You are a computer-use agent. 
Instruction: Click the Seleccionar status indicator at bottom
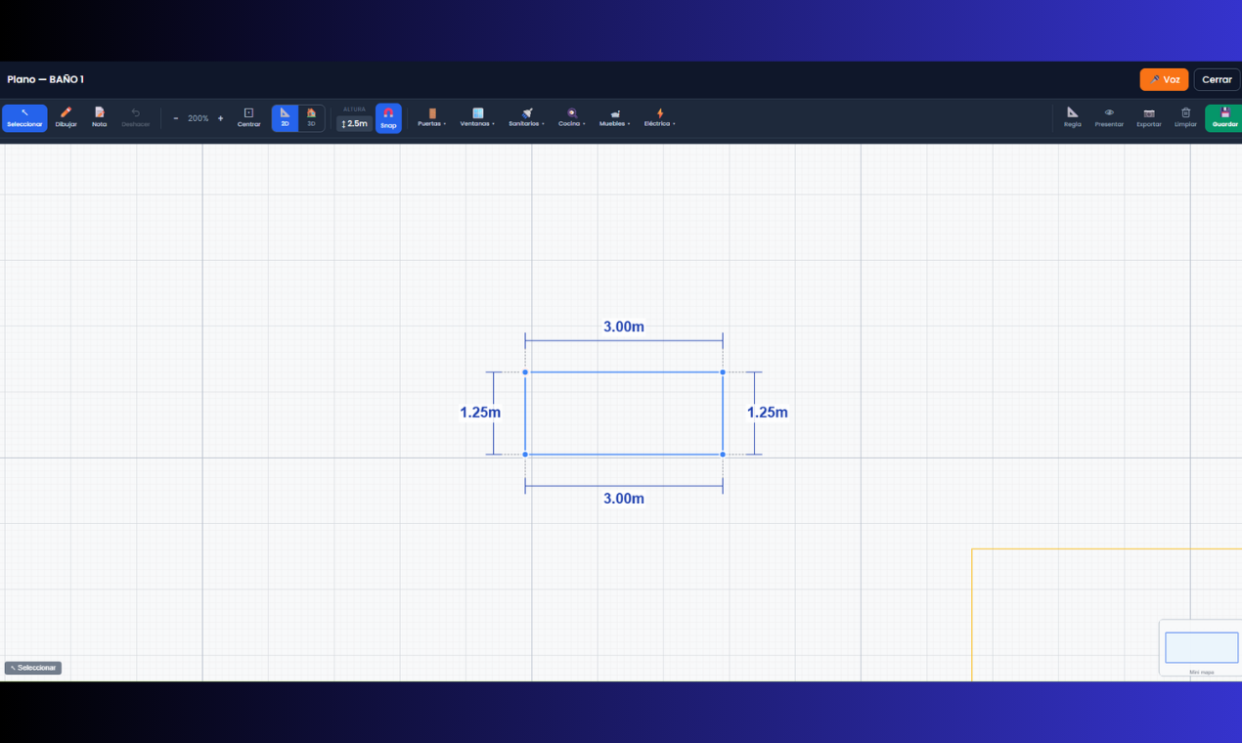coord(33,668)
